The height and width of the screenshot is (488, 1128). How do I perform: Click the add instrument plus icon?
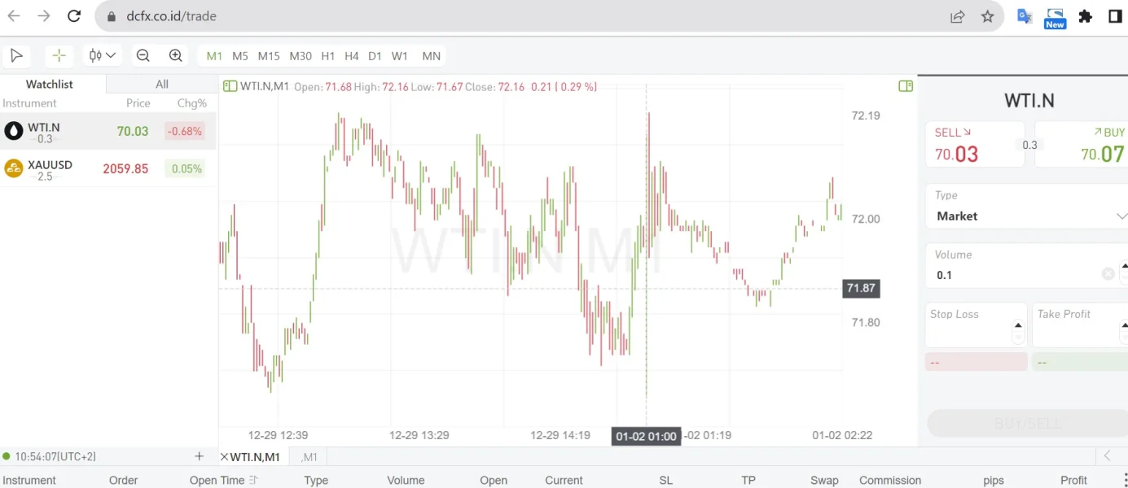click(x=200, y=456)
